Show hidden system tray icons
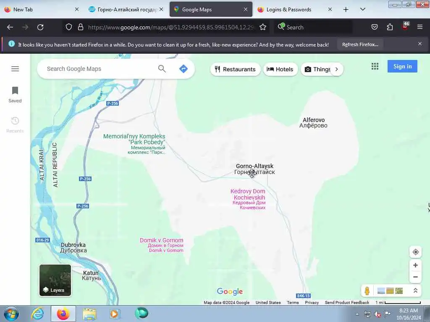The image size is (430, 322). coord(357,314)
